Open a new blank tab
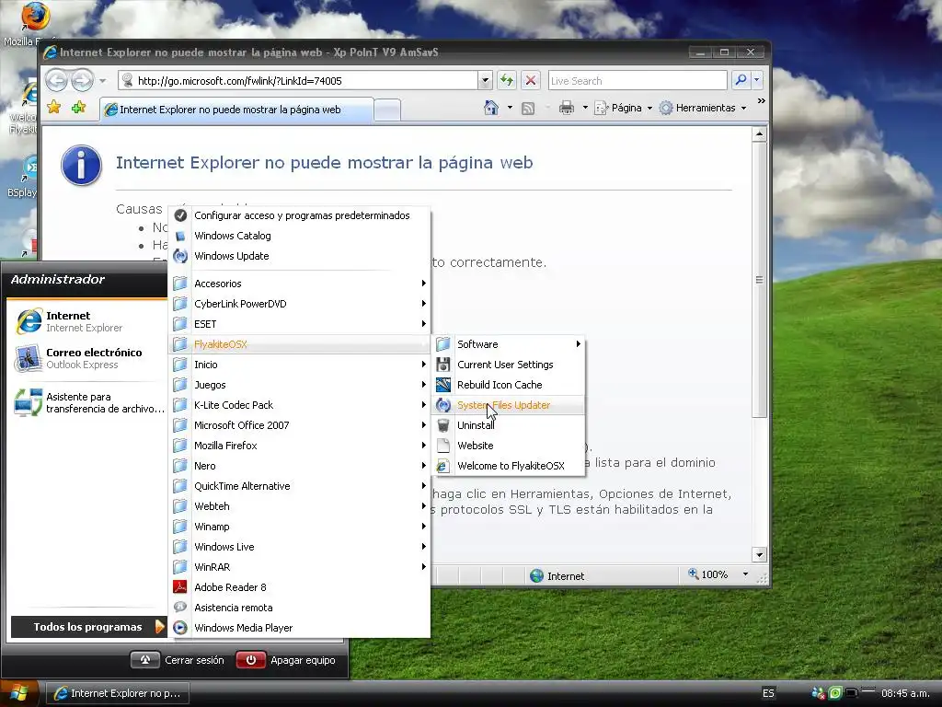Screen dimensions: 942x707 click(387, 110)
